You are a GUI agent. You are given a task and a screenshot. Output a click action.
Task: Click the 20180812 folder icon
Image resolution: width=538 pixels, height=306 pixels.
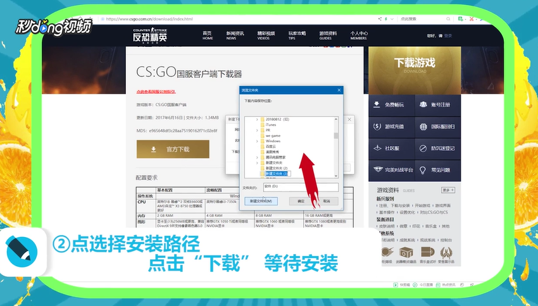point(262,119)
